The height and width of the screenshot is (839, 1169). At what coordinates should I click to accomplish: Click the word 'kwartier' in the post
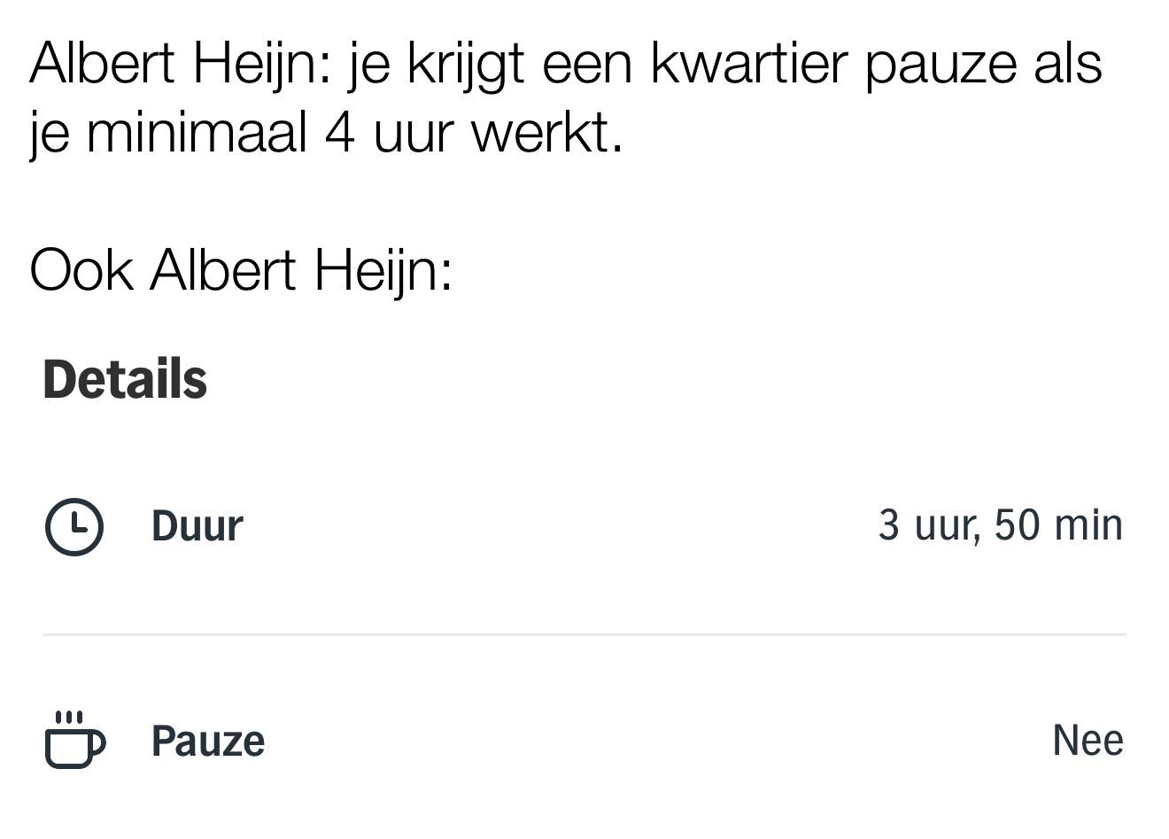click(x=749, y=64)
